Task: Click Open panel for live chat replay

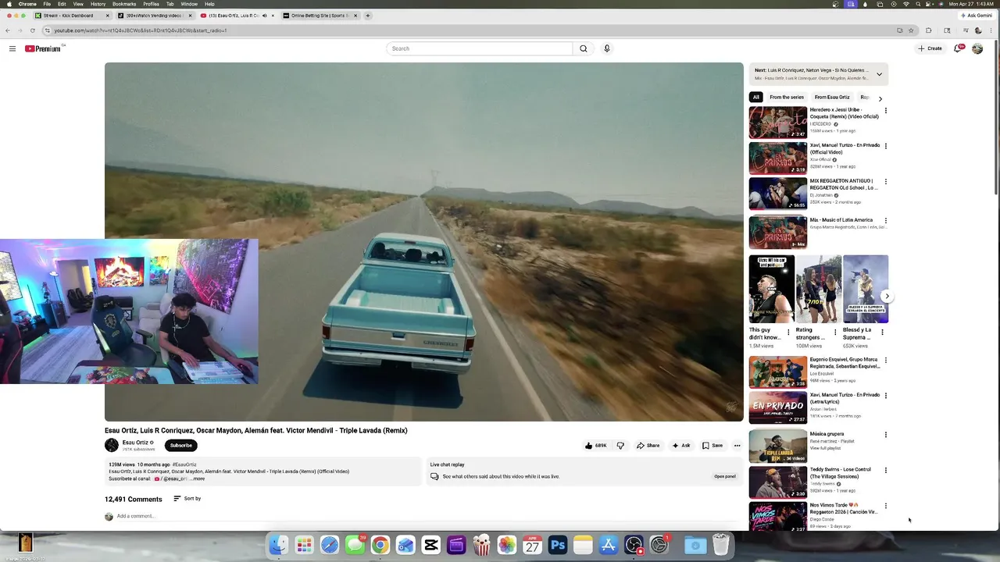Action: [x=725, y=476]
